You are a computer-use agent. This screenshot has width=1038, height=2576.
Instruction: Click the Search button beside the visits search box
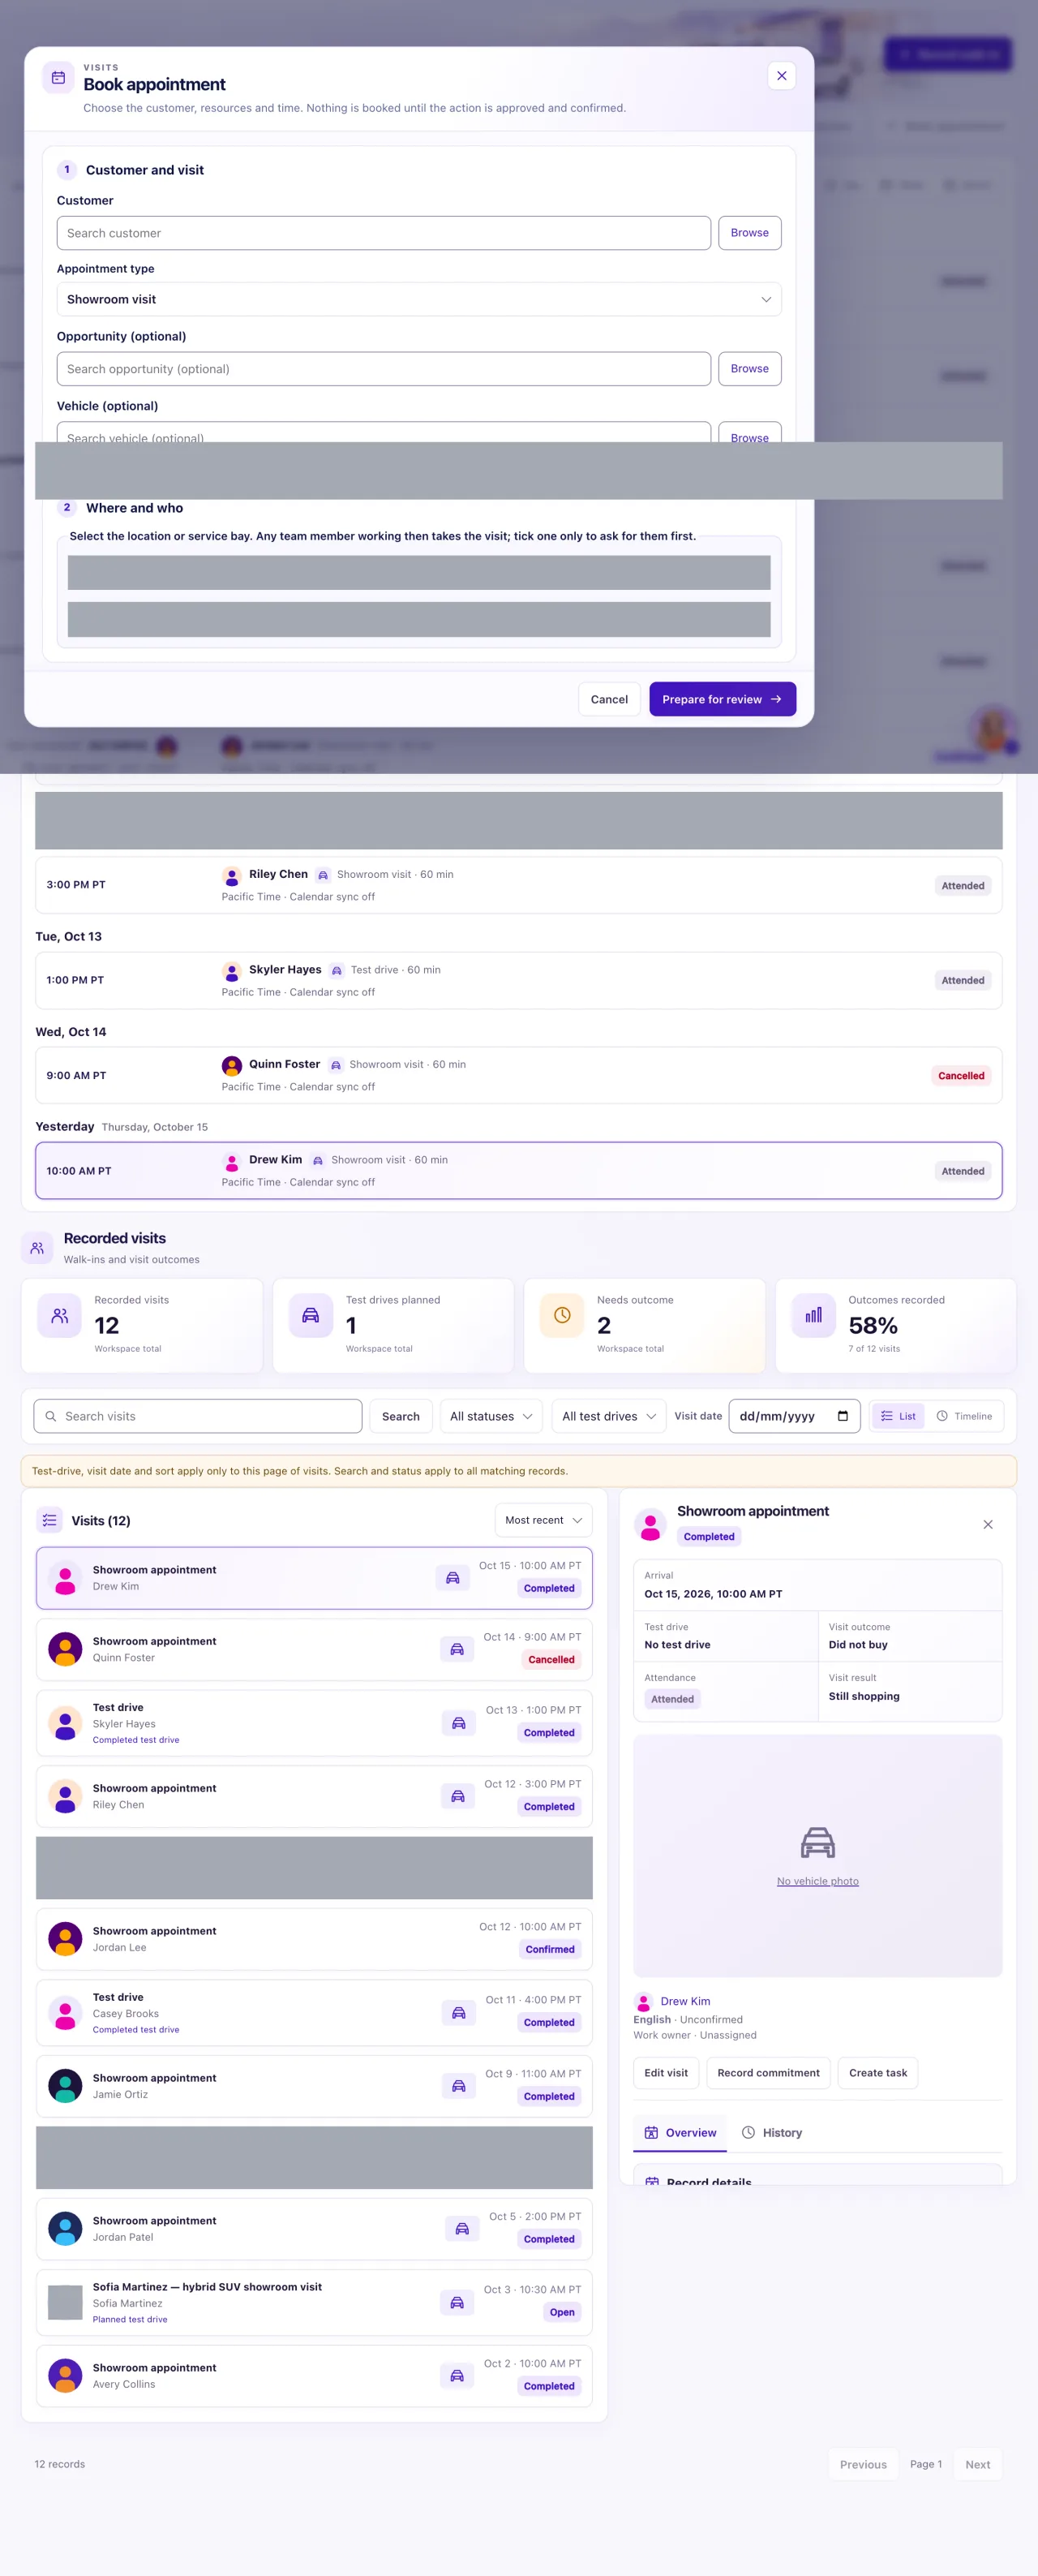[x=401, y=1416]
